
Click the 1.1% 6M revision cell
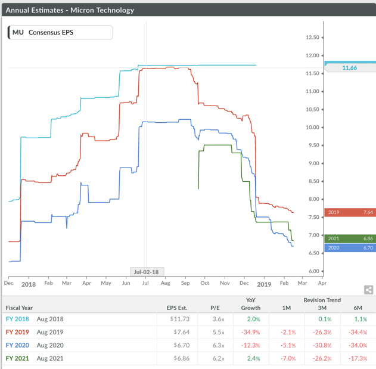(x=361, y=319)
